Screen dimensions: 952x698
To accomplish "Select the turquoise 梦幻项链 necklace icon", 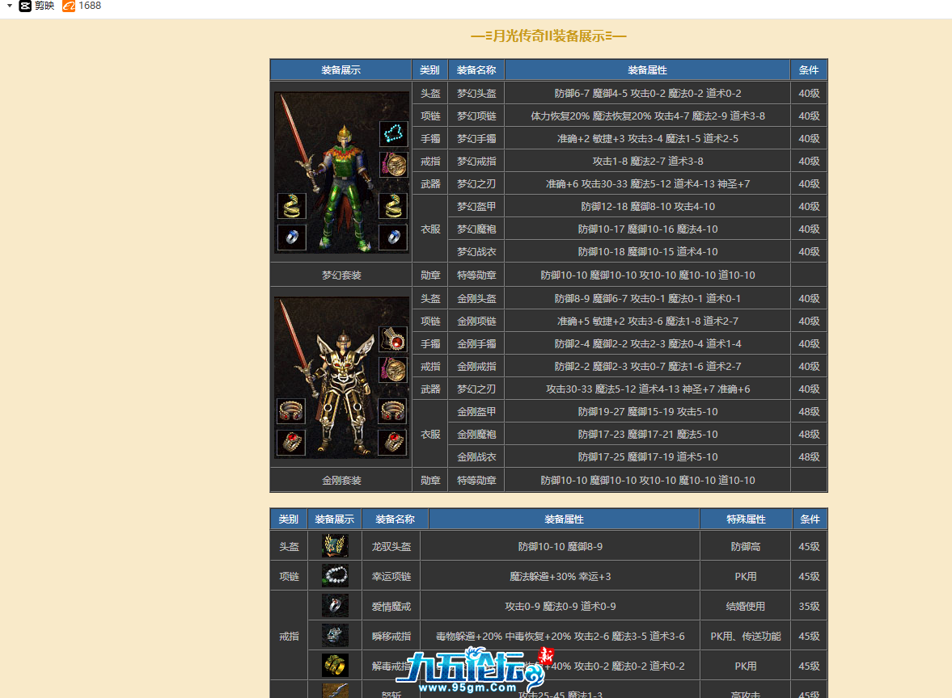I will 393,134.
